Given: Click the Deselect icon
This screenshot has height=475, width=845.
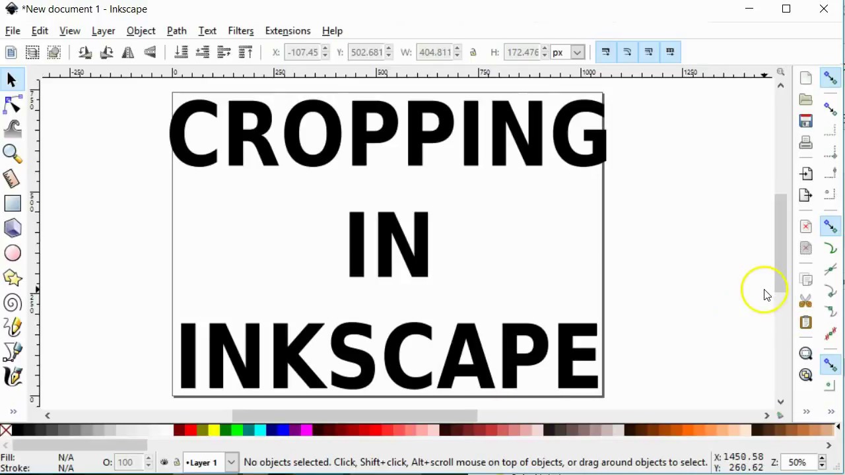Looking at the screenshot, I should pos(54,52).
